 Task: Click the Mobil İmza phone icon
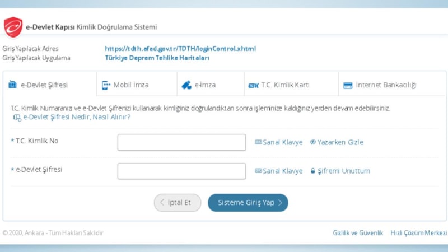(x=106, y=85)
